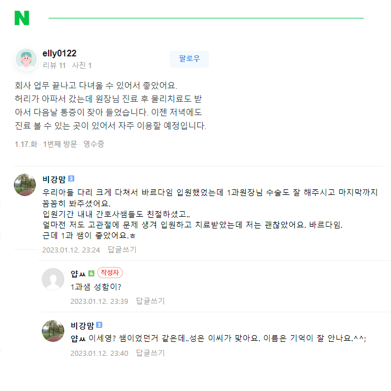Screen dimensions: 391x391
Task: Click the 영수증 receipt label on the review
Action: (x=94, y=144)
